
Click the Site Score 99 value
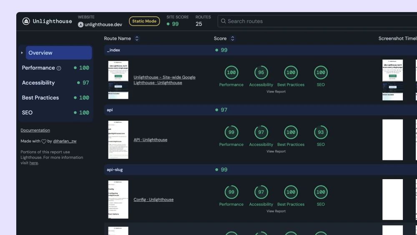[175, 24]
